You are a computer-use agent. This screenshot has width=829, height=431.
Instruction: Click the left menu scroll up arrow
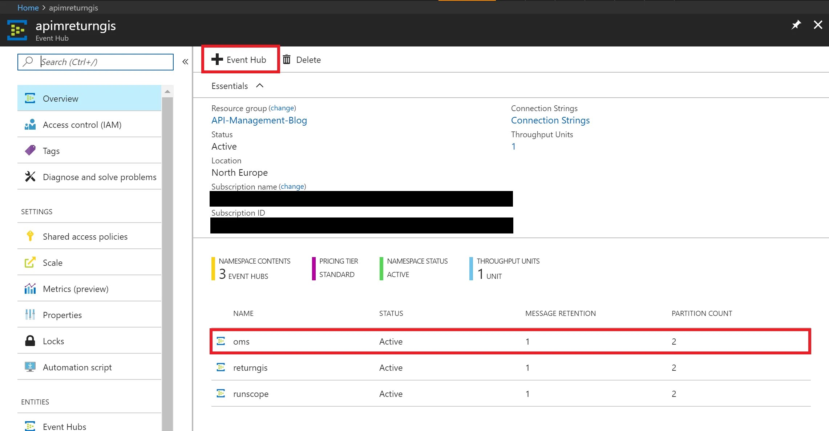(167, 92)
